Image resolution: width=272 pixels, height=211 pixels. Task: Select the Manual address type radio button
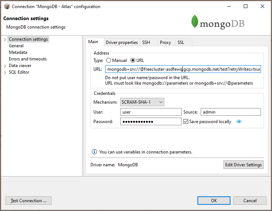click(108, 60)
